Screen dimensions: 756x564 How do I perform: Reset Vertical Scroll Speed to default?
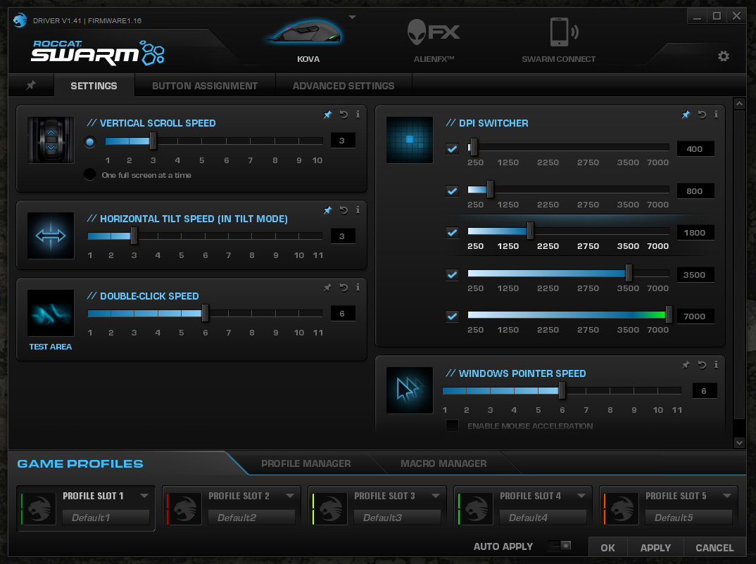[x=344, y=114]
